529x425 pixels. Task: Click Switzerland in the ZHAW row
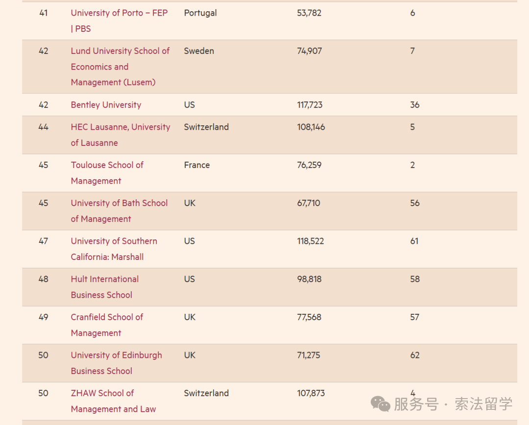207,393
